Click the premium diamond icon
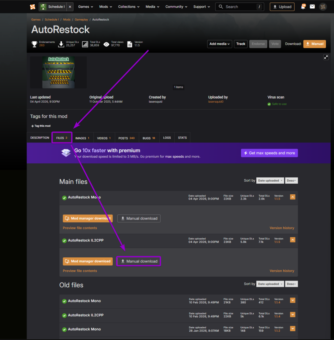This screenshot has width=334, height=340. click(66, 153)
